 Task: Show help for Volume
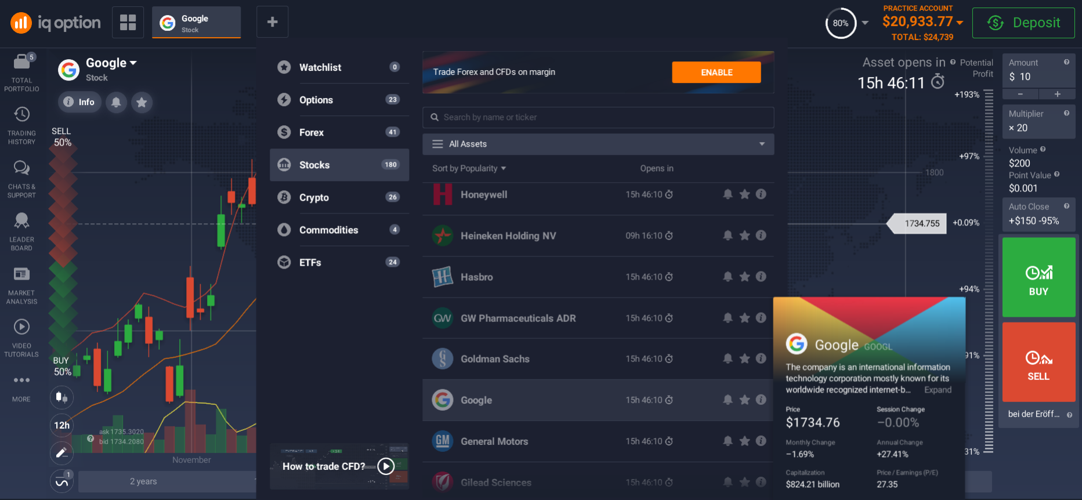[1043, 150]
